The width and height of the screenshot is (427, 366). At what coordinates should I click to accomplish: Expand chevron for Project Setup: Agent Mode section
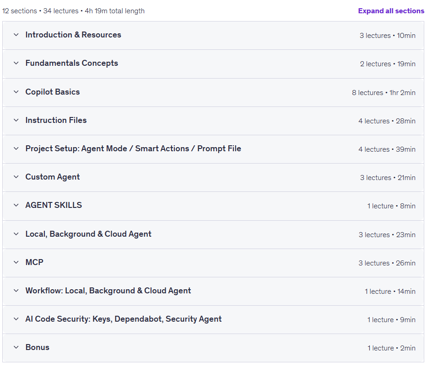click(16, 149)
